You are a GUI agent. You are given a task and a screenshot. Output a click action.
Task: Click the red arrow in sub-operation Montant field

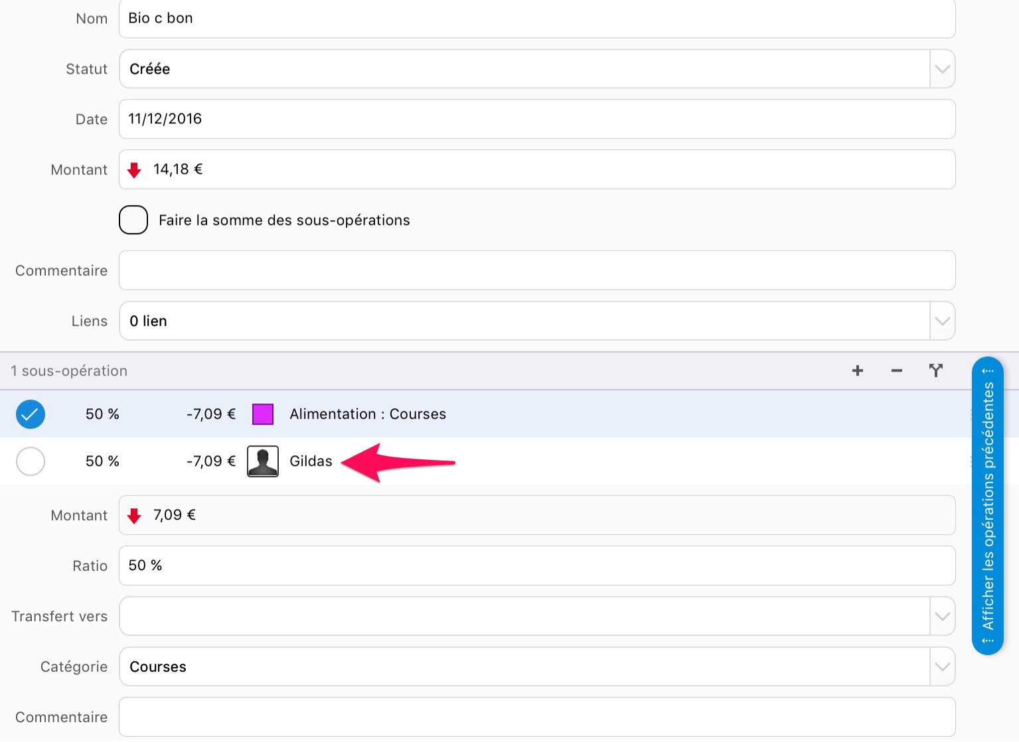(134, 516)
